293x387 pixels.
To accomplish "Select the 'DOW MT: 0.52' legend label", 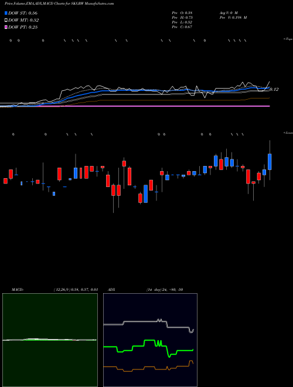I will point(23,21).
